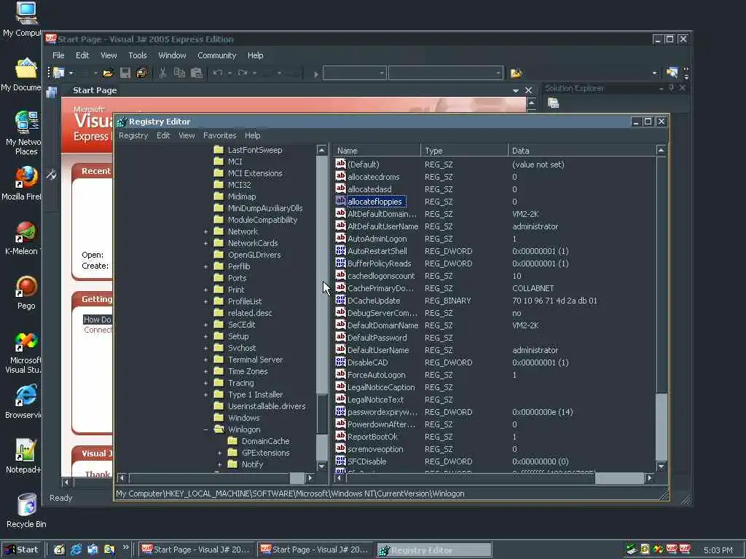746x559 pixels.
Task: Click the Save toolbar icon
Action: pos(125,73)
